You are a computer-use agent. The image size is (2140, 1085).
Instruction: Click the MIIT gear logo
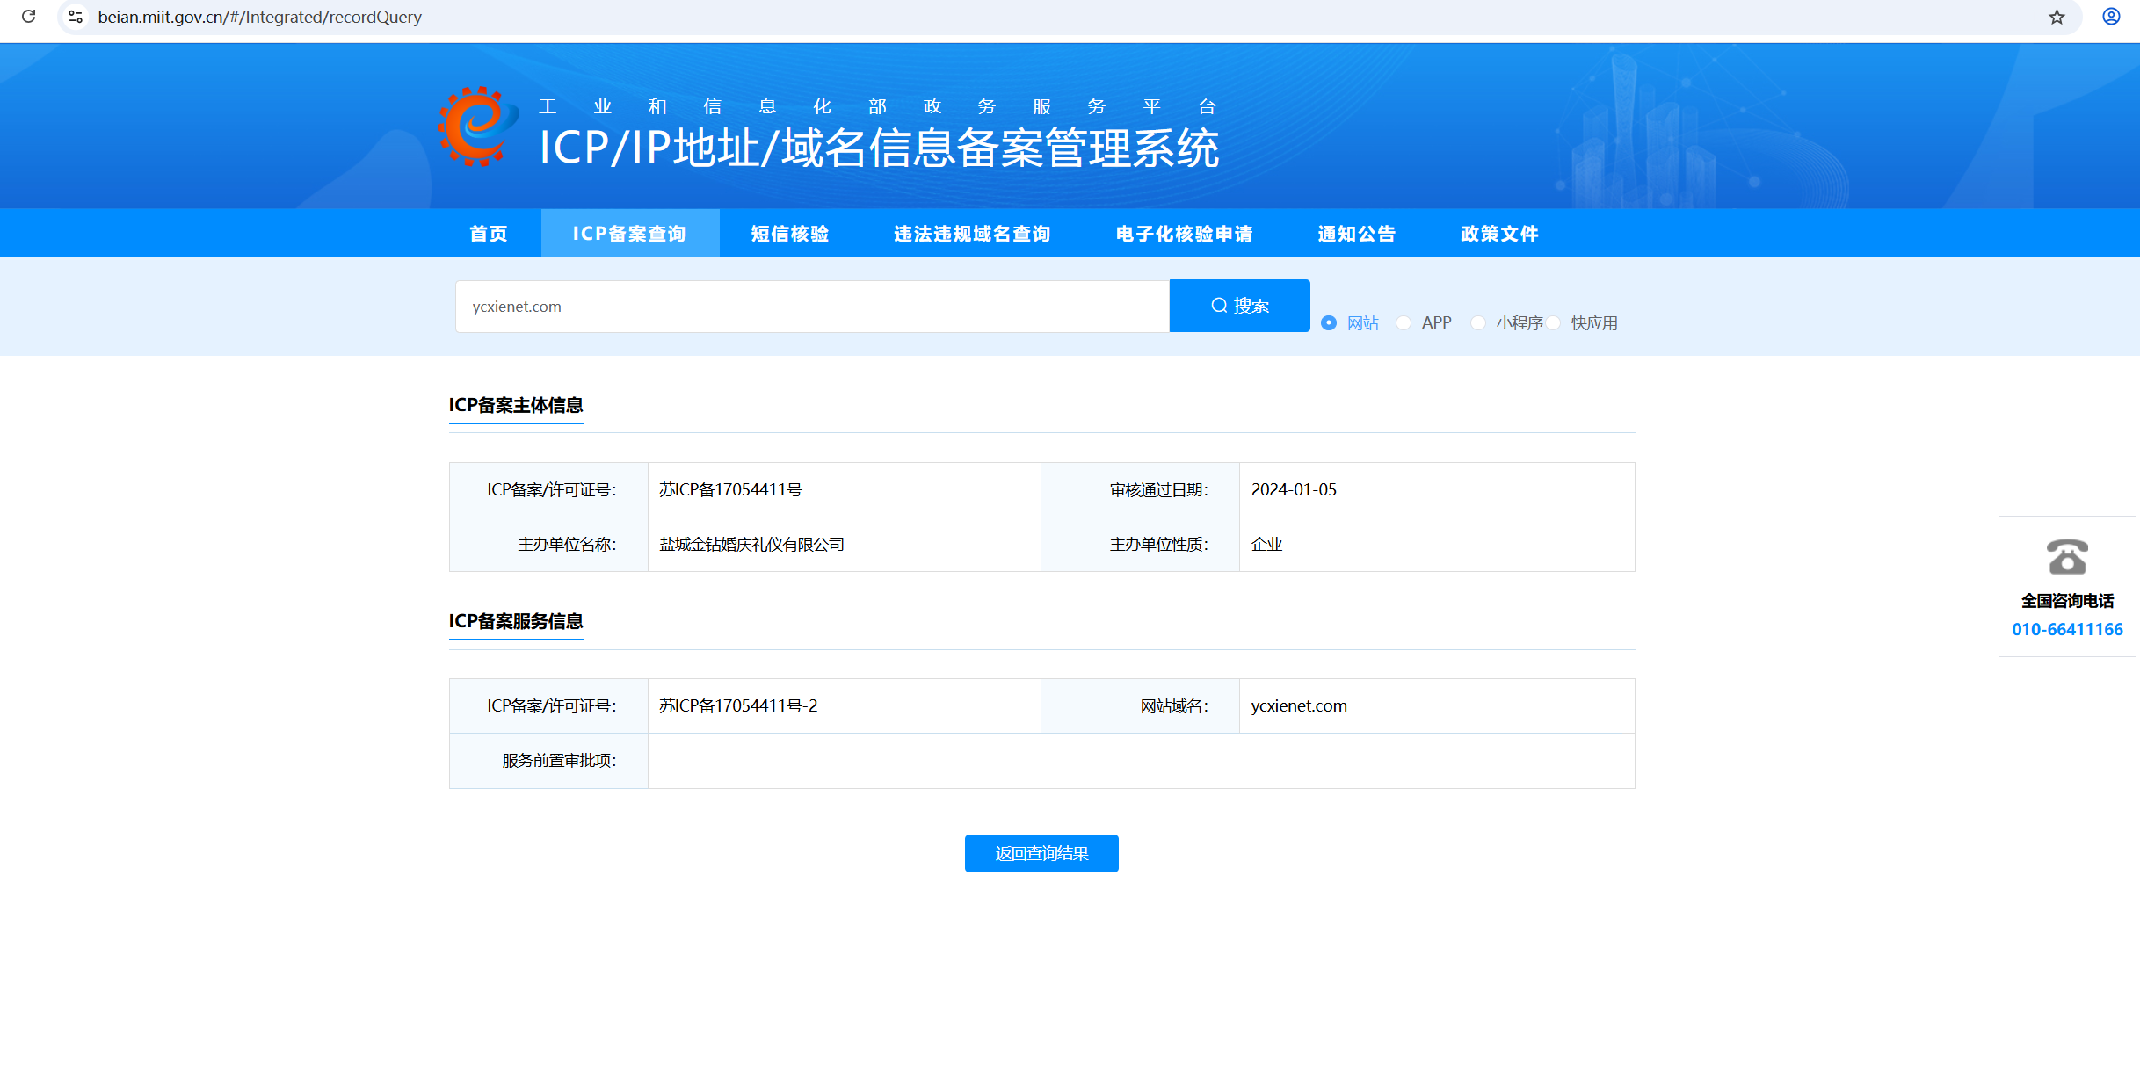(475, 127)
